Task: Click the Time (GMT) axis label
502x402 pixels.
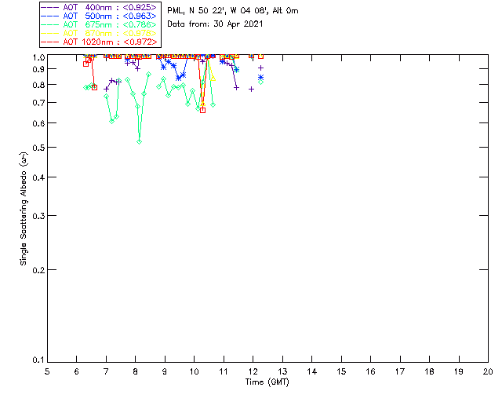Action: [267, 382]
